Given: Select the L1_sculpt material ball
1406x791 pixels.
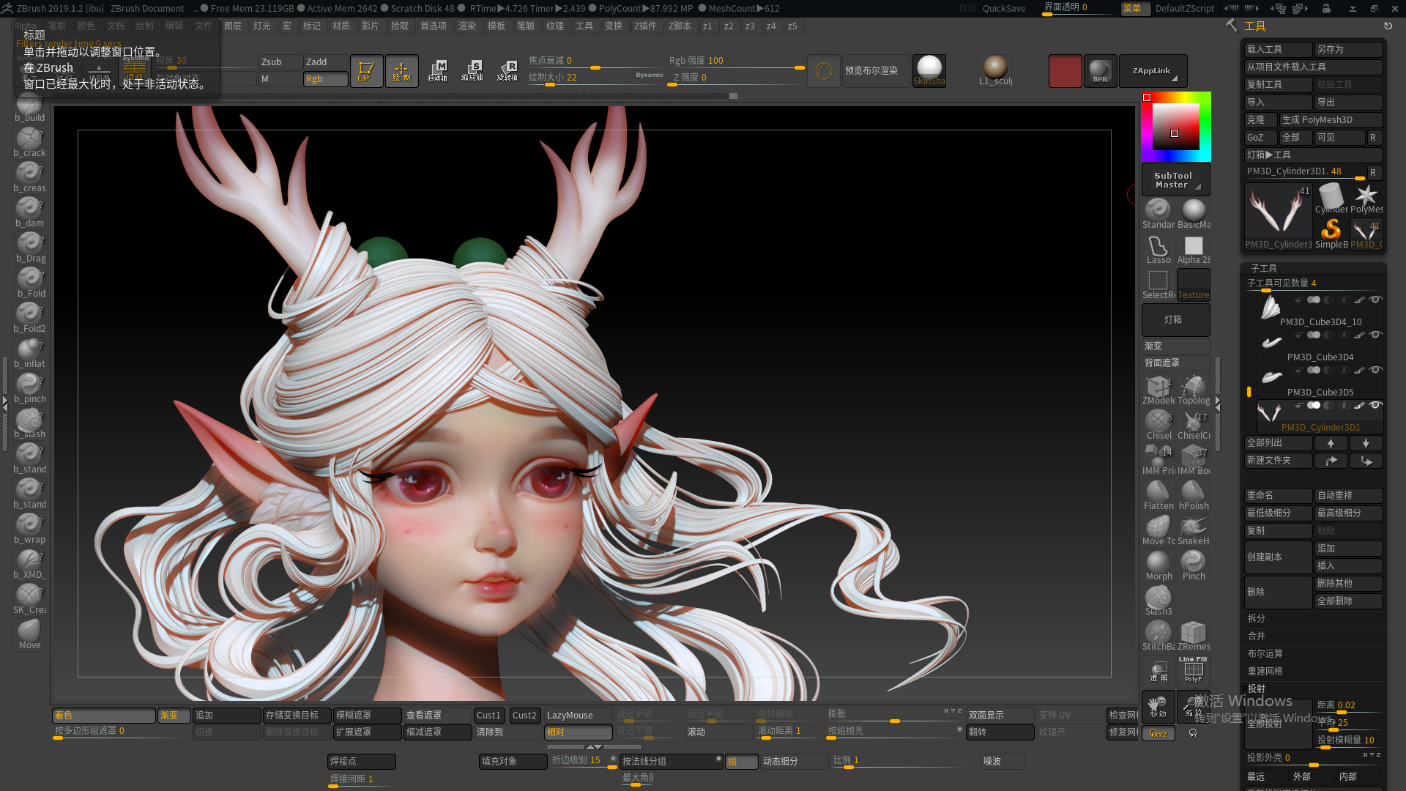Looking at the screenshot, I should (x=995, y=70).
